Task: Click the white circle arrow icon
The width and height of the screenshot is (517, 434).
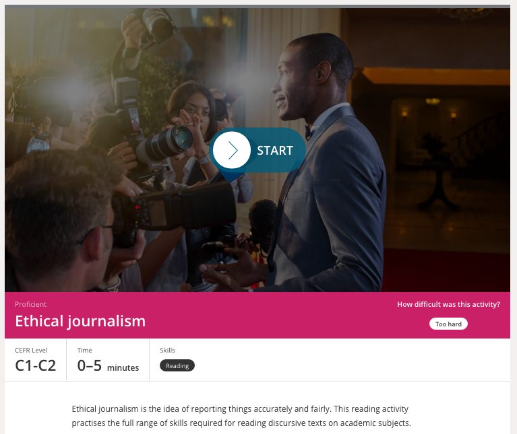Action: [231, 150]
